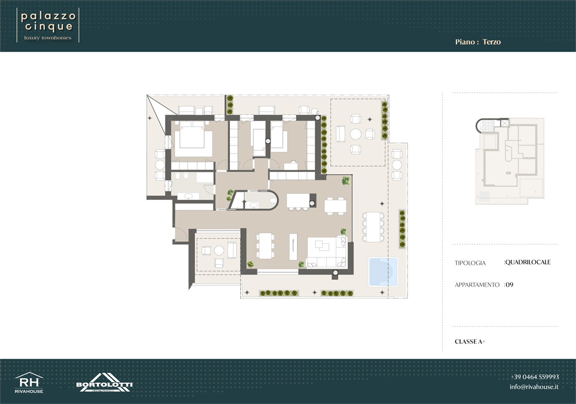
Task: Click the outdoor dining table with eight chairs
Action: tap(373, 227)
